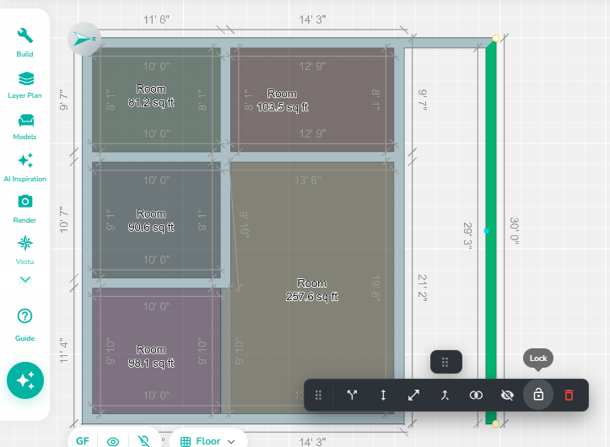The height and width of the screenshot is (447, 610).
Task: Click the small floating grip handle button
Action: [445, 362]
